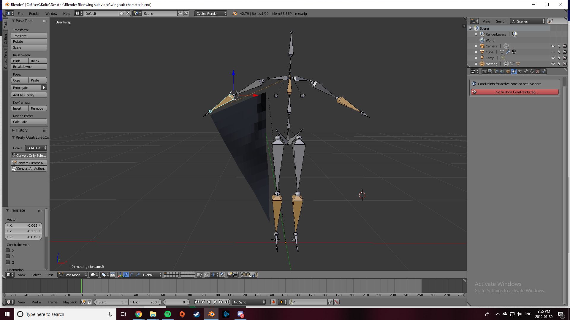The image size is (570, 320).
Task: Click the OpenGL render camera icon in header
Action: [229, 275]
